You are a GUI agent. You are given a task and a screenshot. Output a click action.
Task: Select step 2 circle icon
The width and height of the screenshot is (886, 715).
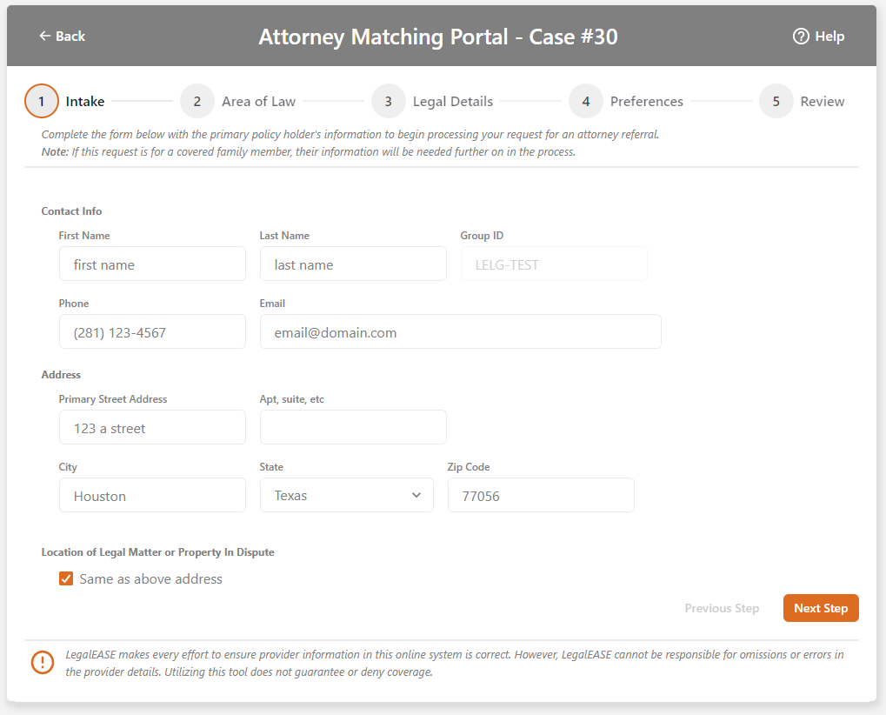(197, 102)
